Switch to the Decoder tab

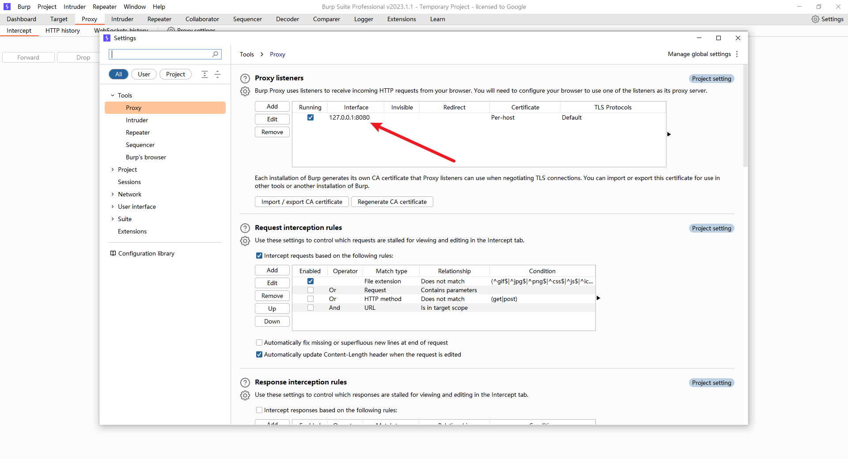(x=288, y=19)
